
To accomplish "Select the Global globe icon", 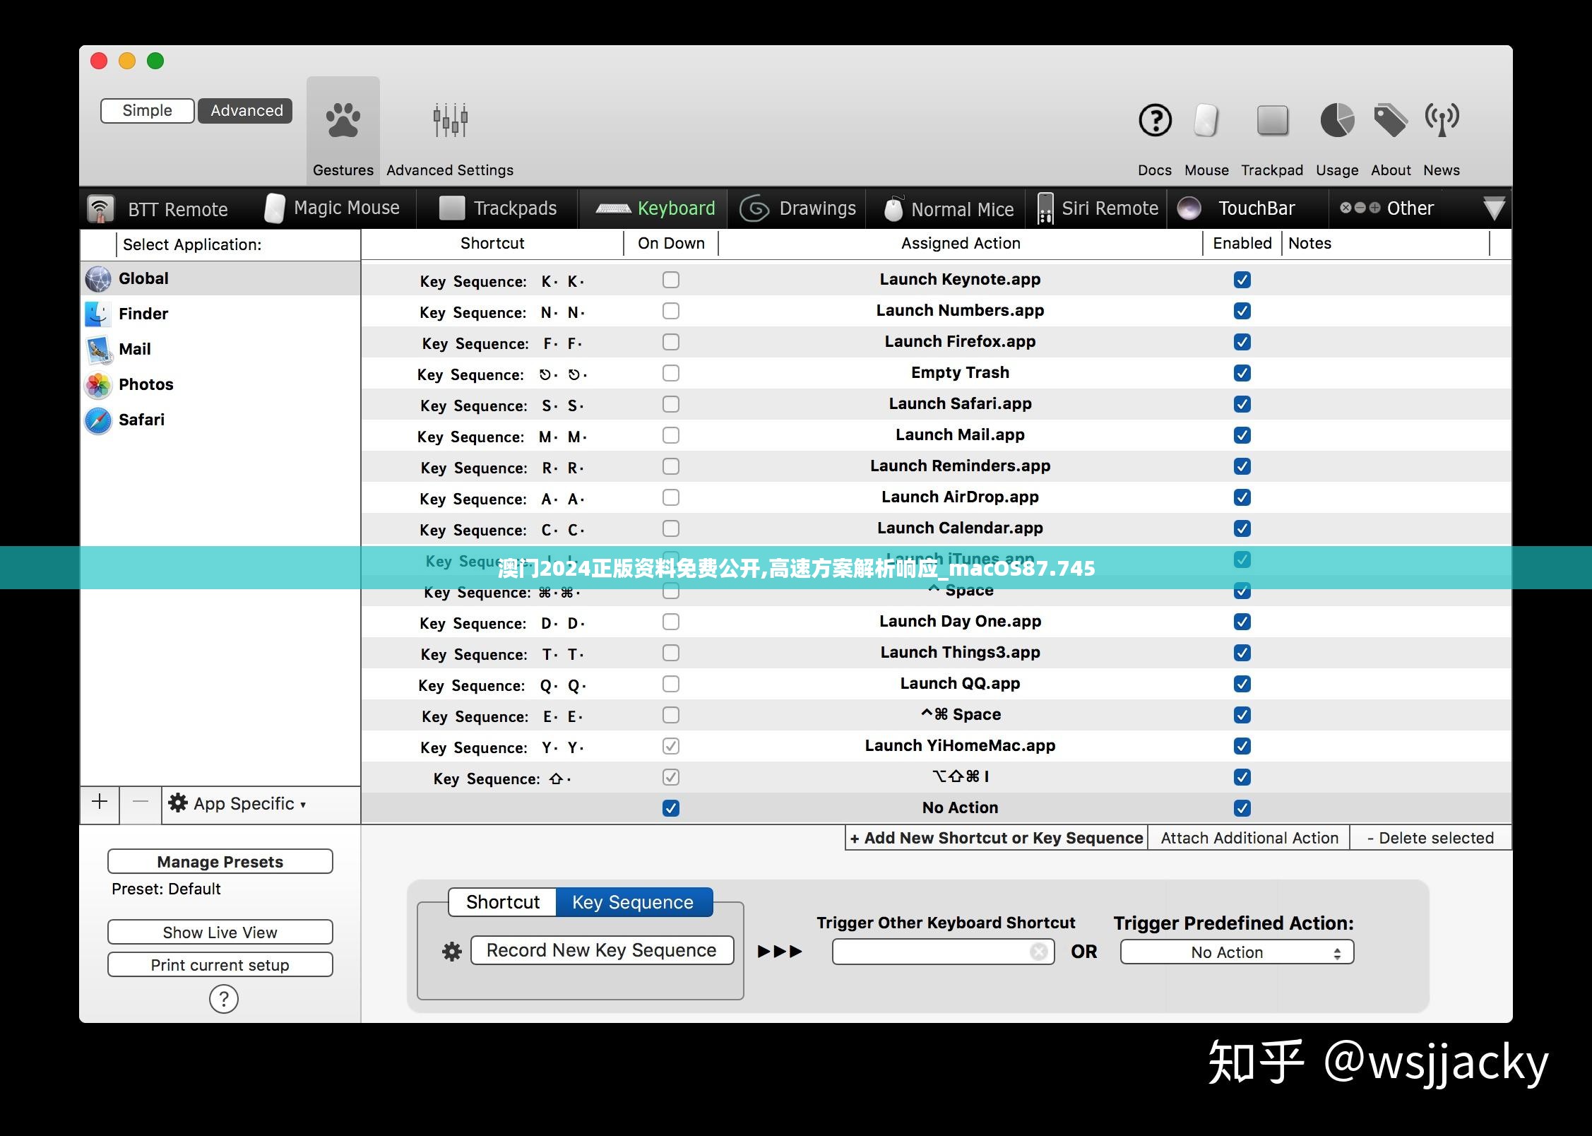I will 98,278.
